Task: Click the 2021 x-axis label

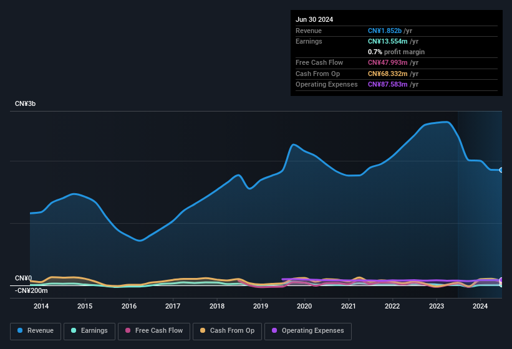Action: point(349,306)
